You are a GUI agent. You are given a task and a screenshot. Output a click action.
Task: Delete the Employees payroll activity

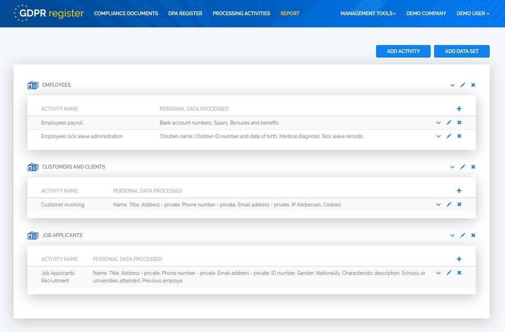pyautogui.click(x=459, y=122)
